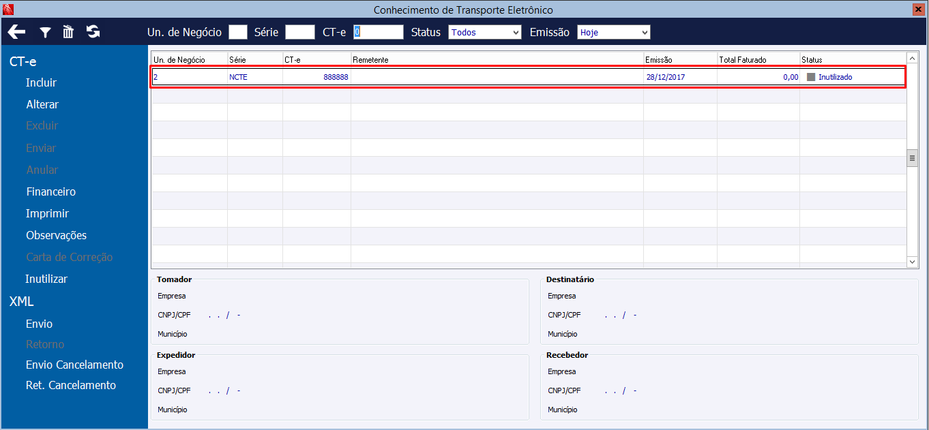Select the 28/12/2017 emission date cell
The width and height of the screenshot is (929, 430).
(681, 77)
